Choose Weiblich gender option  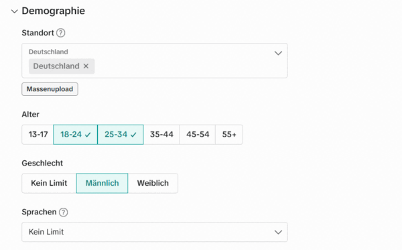click(153, 183)
